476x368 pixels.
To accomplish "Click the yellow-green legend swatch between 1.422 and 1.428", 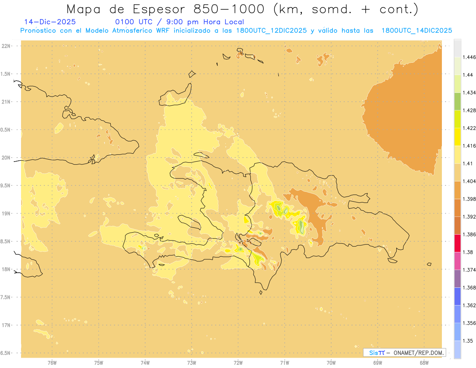I will [457, 119].
